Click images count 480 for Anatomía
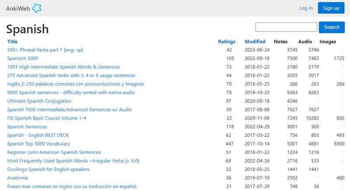The width and height of the screenshot is (350, 191). tap(340, 178)
